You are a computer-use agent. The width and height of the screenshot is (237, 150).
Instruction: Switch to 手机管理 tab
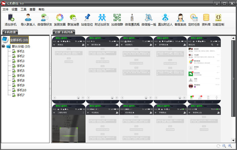tap(10, 32)
